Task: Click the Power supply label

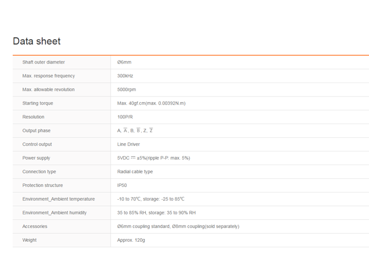Action: point(36,158)
